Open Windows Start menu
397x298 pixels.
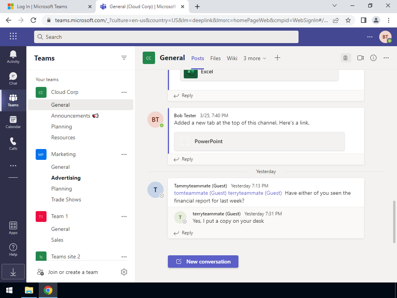[9, 290]
